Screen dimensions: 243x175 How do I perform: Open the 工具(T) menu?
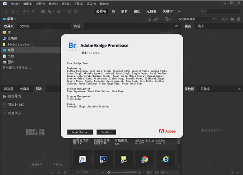[79, 4]
